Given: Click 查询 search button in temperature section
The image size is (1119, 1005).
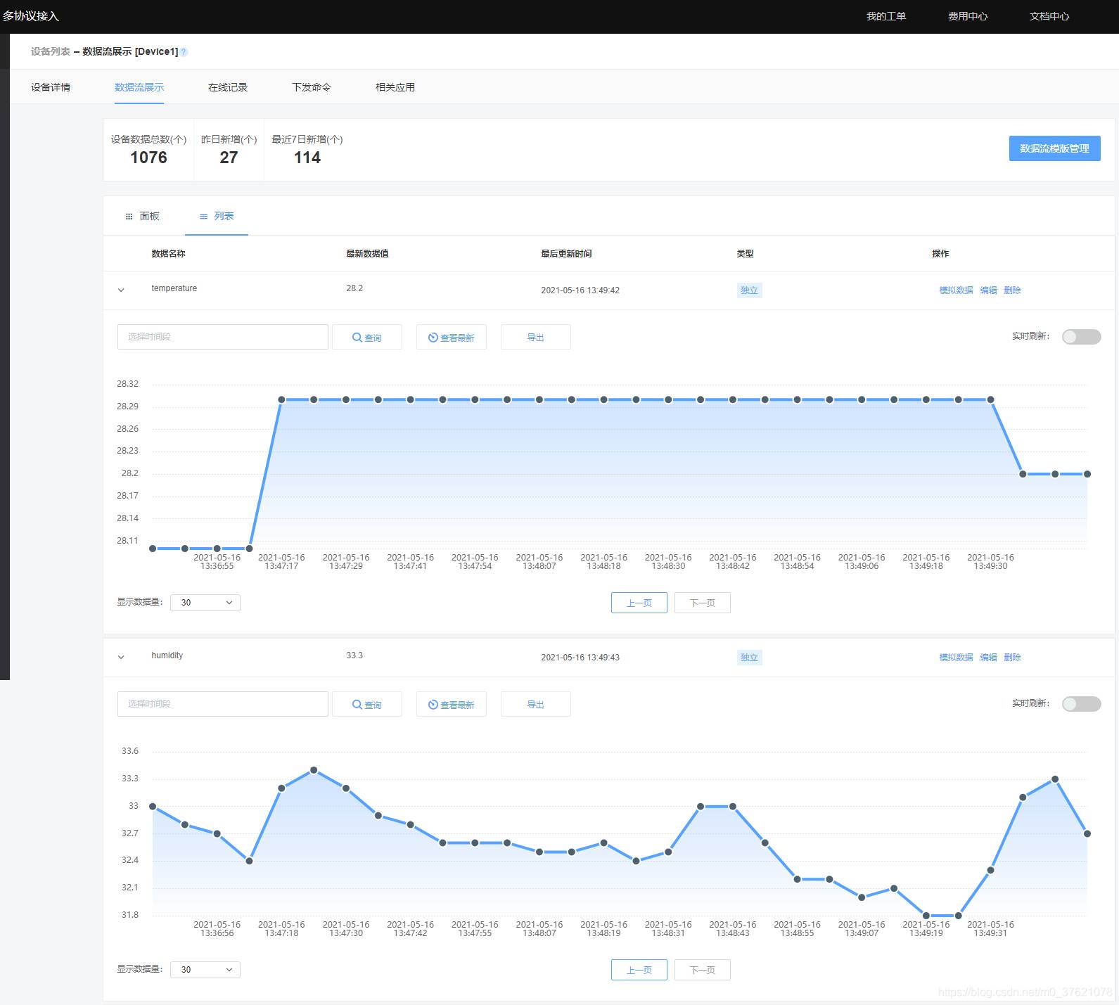Looking at the screenshot, I should [367, 338].
